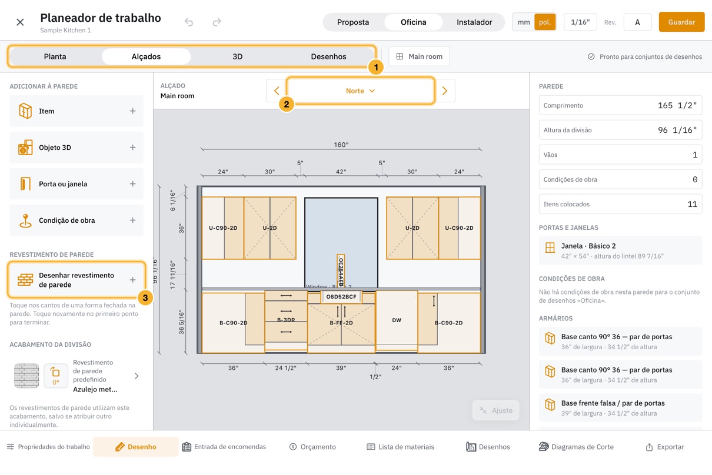Open the Orçamento section
This screenshot has height=475, width=712.
click(312, 447)
